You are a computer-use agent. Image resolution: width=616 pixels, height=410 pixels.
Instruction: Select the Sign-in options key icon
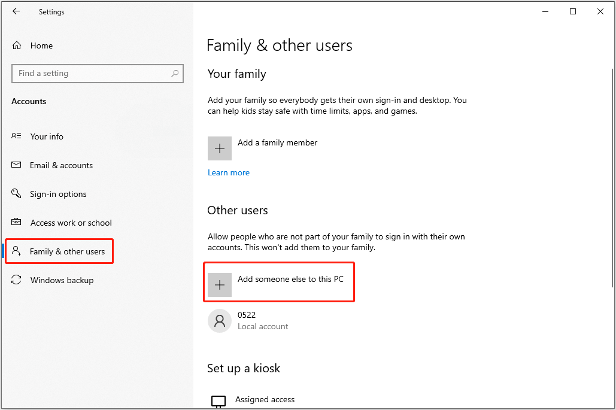16,193
